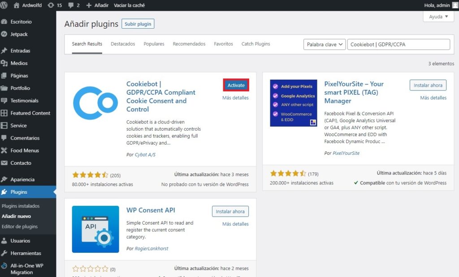Open the PixelYourSite plugin title link
The image size is (459, 277).
click(354, 92)
